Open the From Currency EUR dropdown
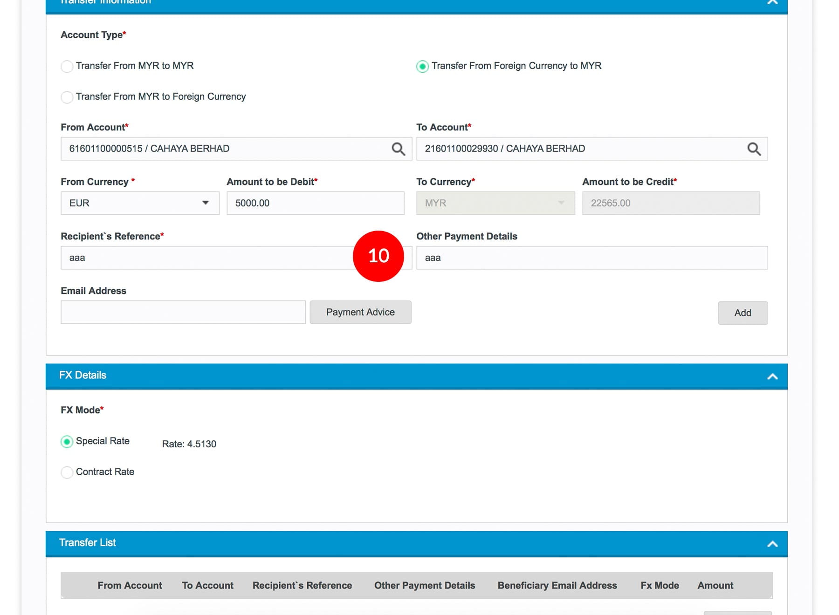The height and width of the screenshot is (615, 839). click(x=140, y=203)
